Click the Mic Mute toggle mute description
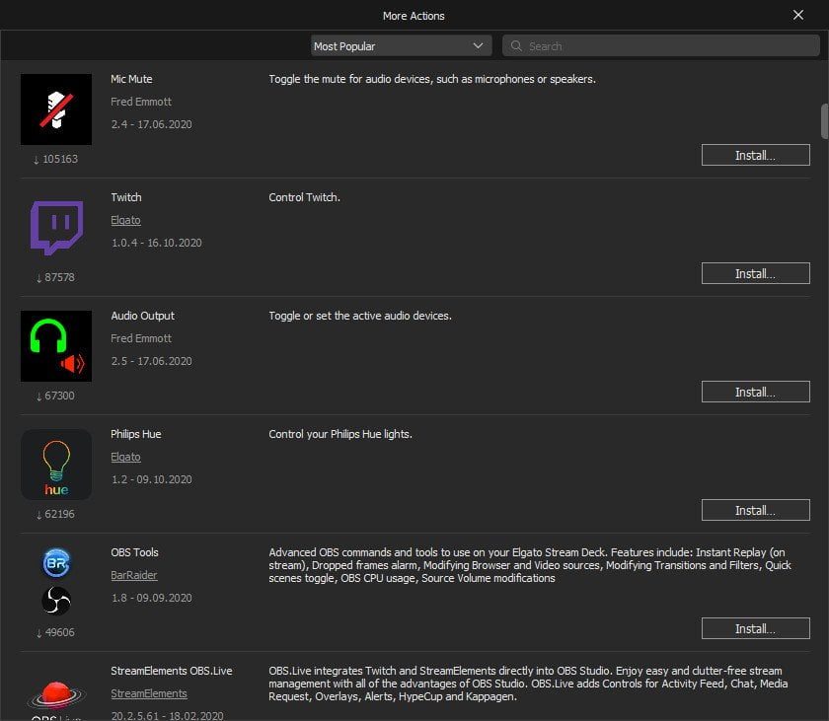Viewport: 829px width, 721px height. (x=432, y=79)
